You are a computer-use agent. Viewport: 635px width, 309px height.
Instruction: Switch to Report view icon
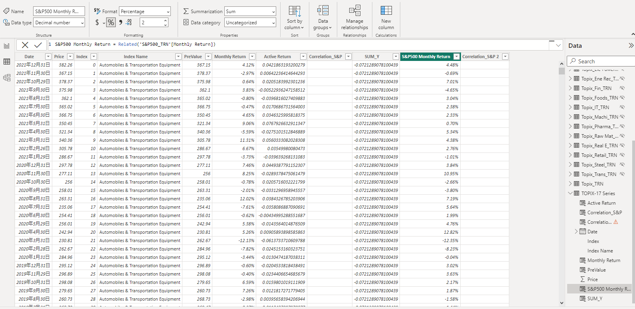pos(7,46)
